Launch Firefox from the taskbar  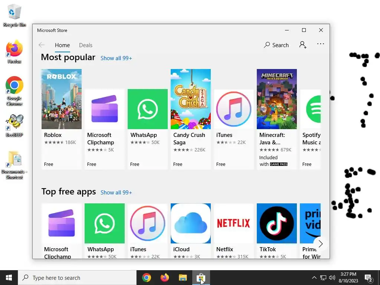tap(165, 278)
